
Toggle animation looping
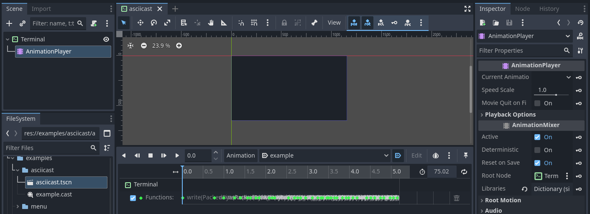464,172
